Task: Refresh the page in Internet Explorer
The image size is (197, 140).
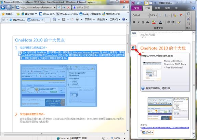Action: click(x=64, y=8)
